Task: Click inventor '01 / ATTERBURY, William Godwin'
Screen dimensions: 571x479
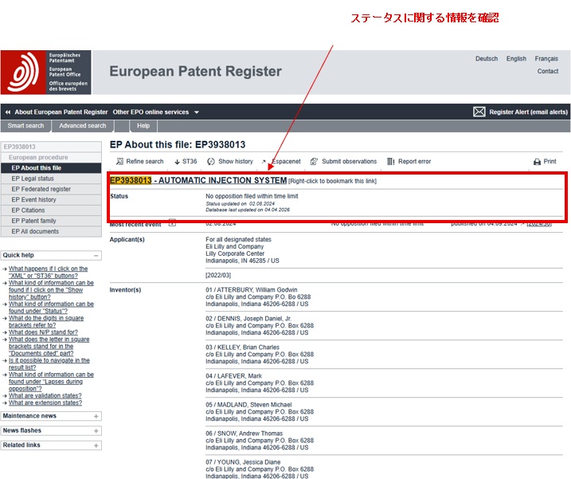Action: click(252, 290)
